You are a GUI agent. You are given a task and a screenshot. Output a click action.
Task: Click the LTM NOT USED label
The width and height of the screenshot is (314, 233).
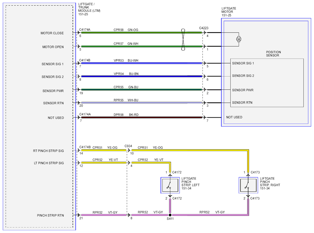click(56, 118)
